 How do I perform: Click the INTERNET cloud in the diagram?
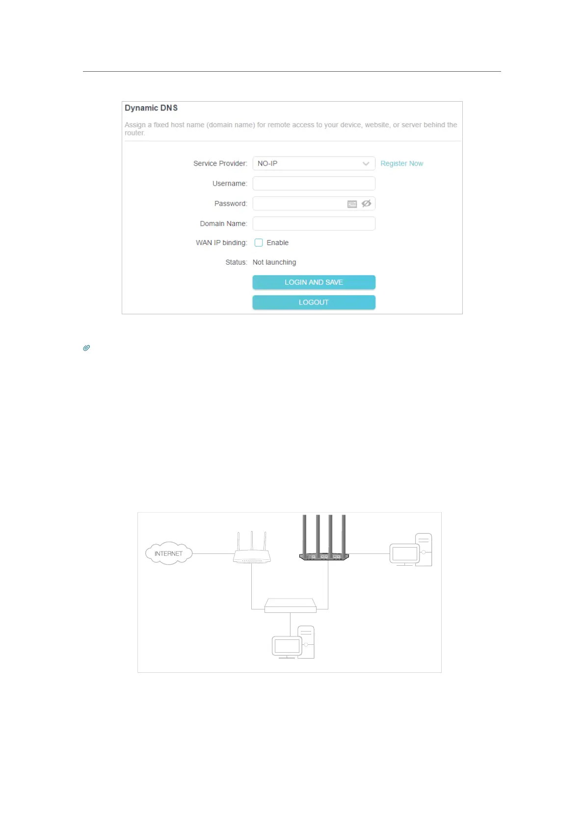169,553
